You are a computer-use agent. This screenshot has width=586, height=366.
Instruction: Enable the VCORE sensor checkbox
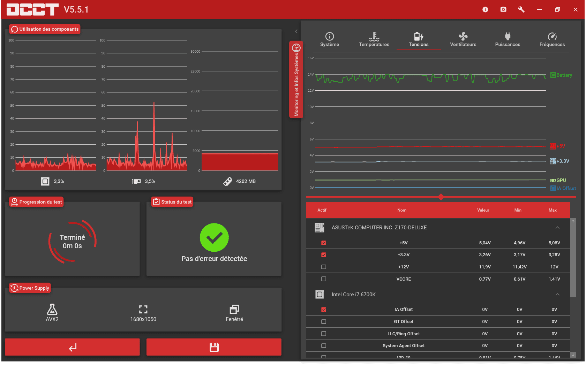coord(324,279)
